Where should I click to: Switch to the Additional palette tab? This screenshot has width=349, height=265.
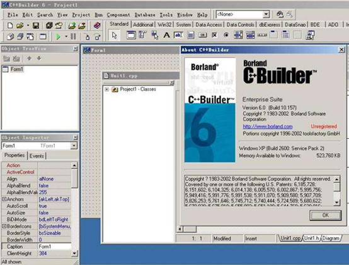[143, 24]
